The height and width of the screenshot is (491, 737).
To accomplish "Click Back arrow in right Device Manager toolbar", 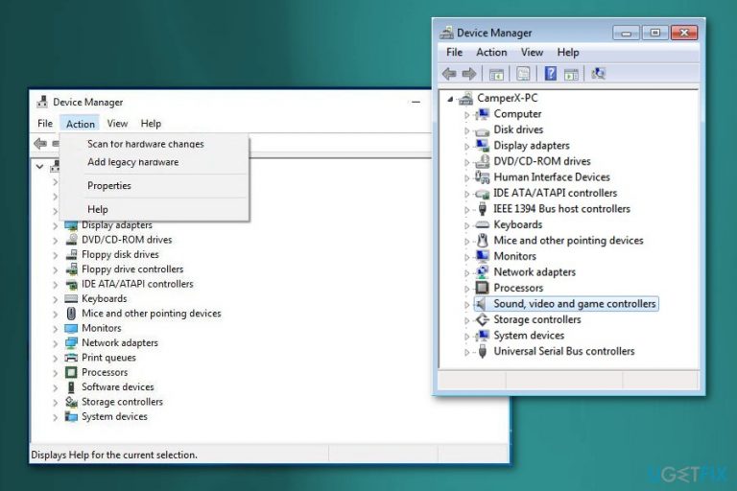I will pos(449,74).
